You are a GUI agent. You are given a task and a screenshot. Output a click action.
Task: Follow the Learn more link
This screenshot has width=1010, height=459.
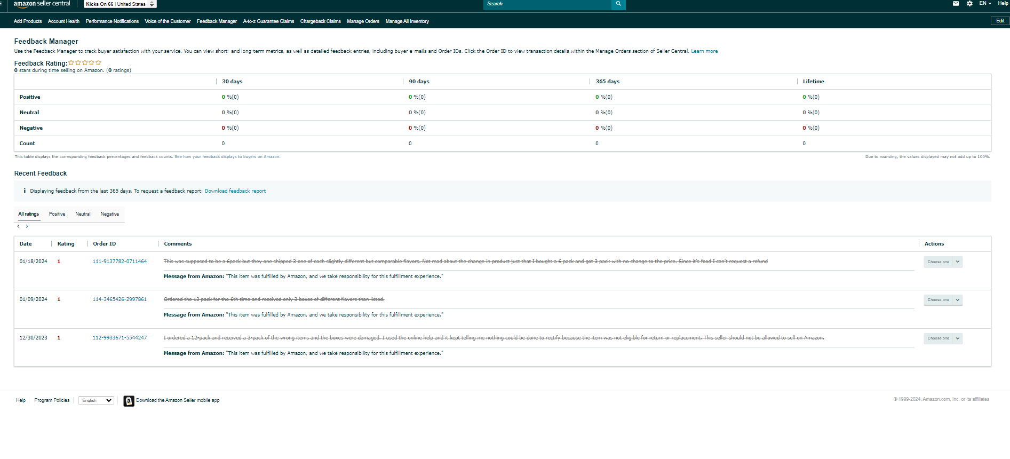pyautogui.click(x=704, y=51)
